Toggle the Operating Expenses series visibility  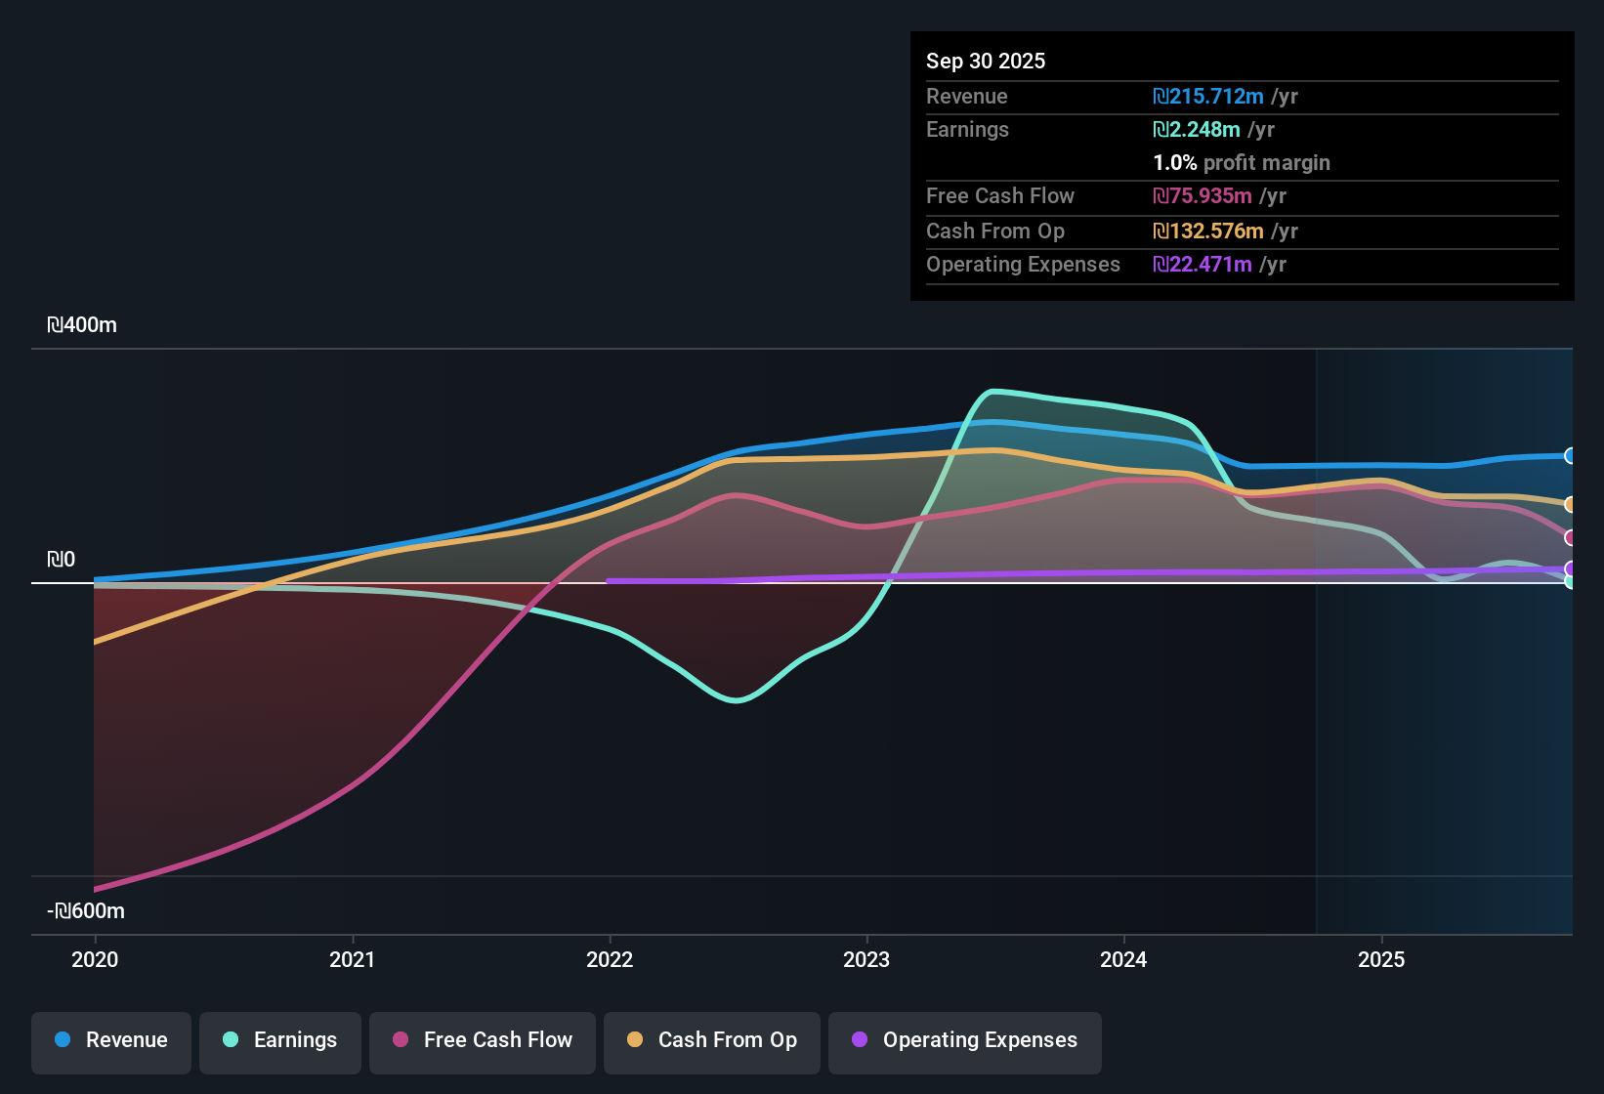point(964,1040)
